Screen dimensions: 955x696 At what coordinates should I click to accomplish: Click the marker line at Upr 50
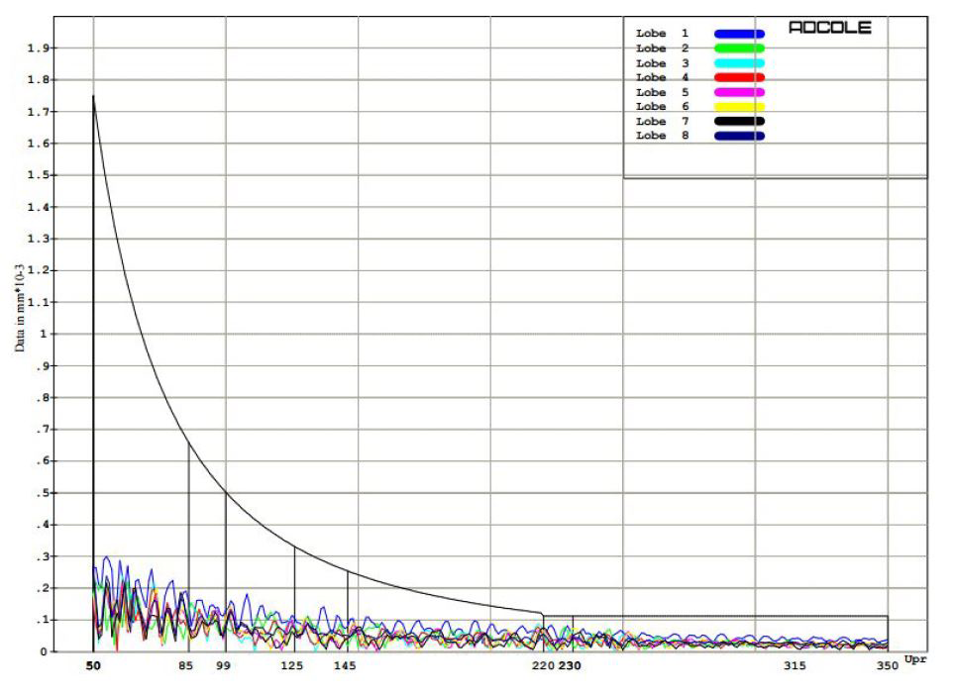point(92,396)
